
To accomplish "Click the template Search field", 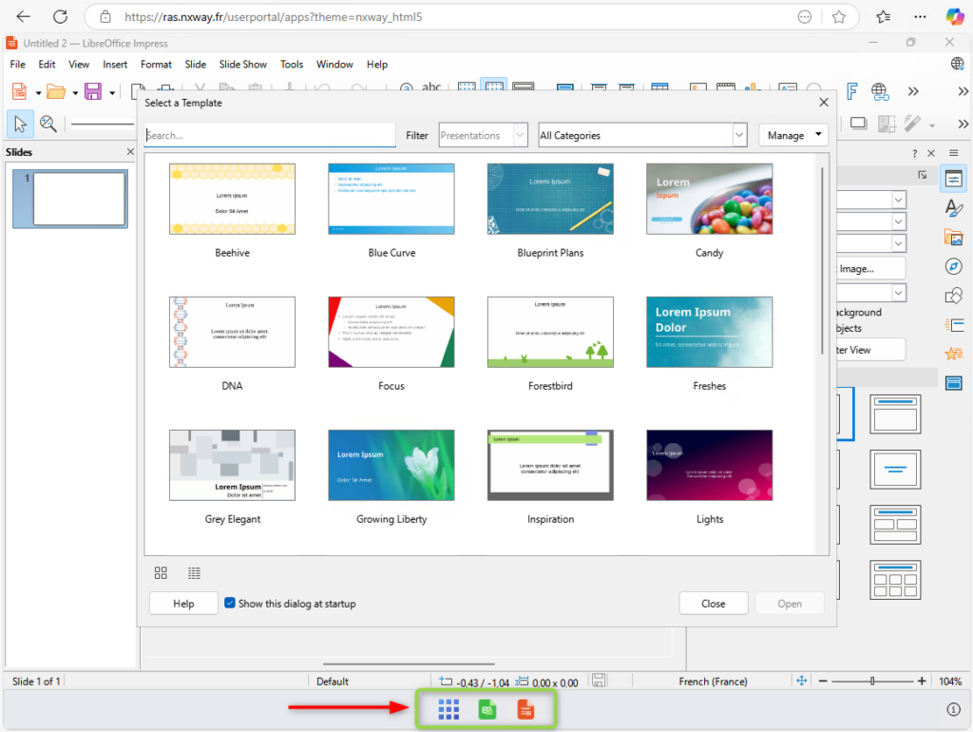I will tap(270, 135).
